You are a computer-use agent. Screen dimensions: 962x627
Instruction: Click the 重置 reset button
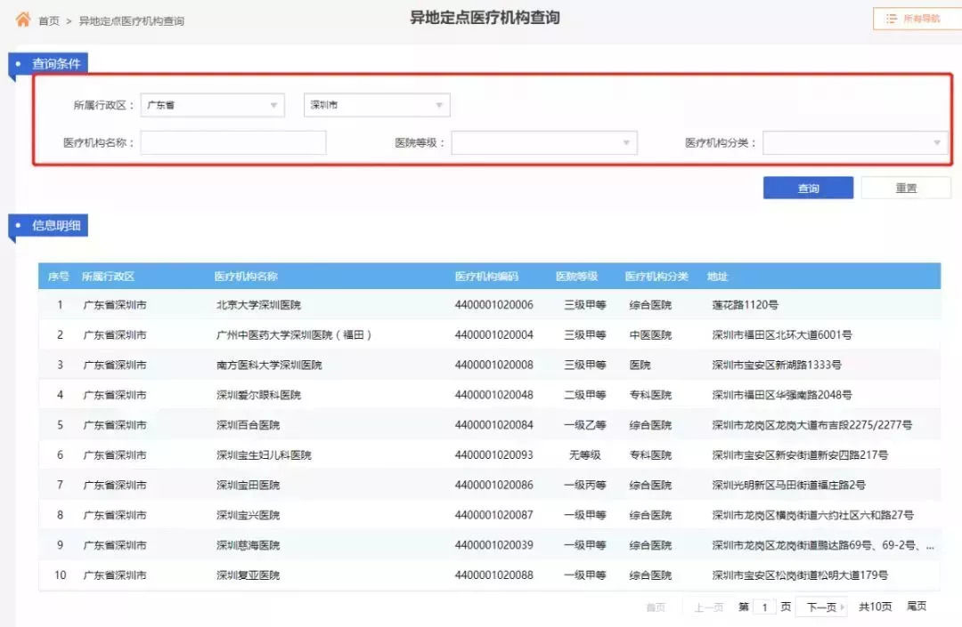tap(905, 188)
